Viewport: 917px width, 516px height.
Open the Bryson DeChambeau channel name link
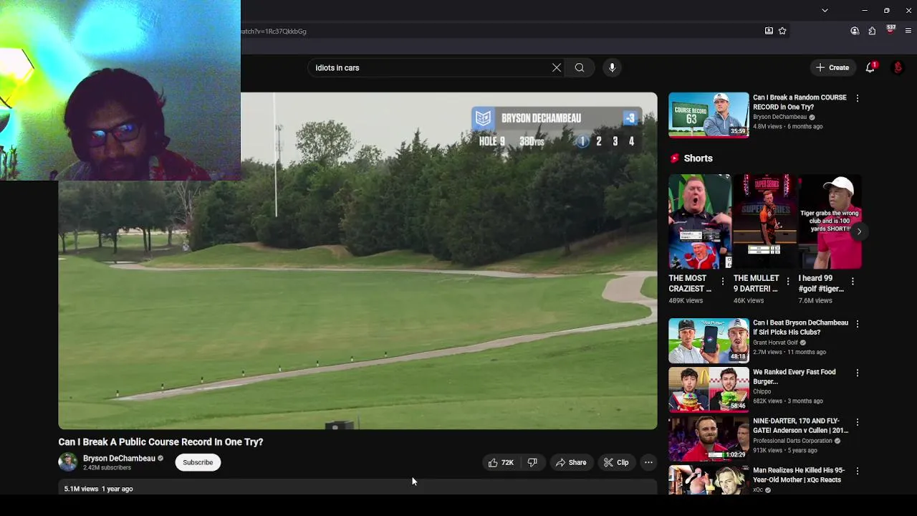coord(119,458)
